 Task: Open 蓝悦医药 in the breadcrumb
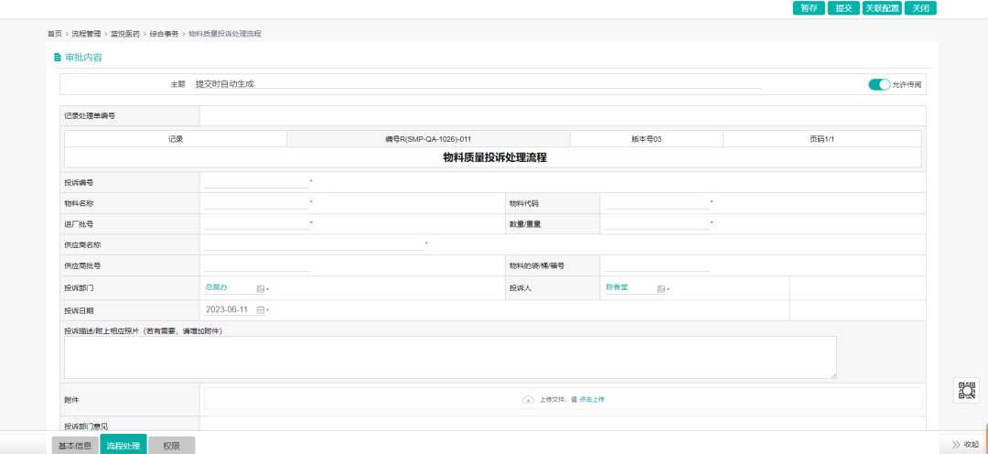point(125,34)
